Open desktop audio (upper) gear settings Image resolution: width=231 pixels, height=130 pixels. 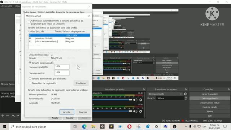tap(141, 100)
